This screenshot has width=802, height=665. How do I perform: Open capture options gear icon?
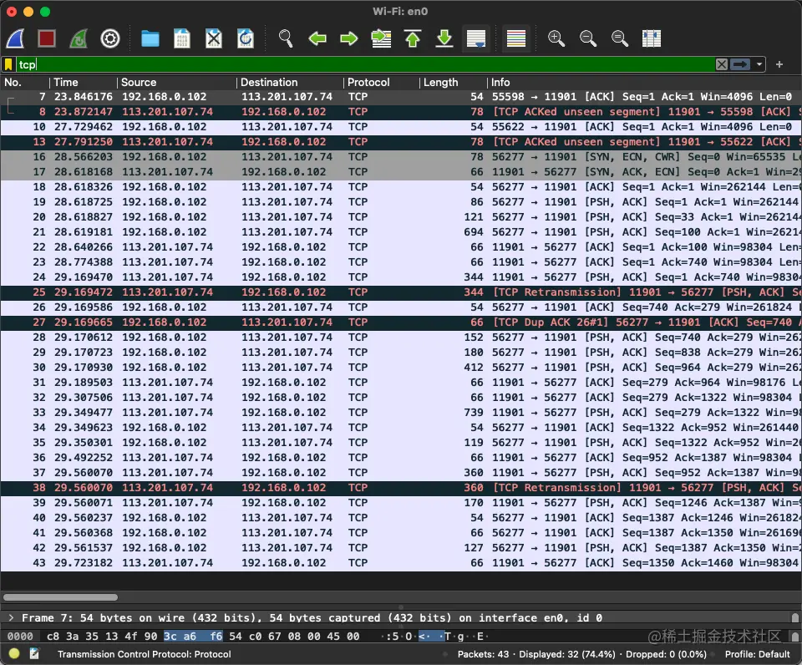coord(110,38)
